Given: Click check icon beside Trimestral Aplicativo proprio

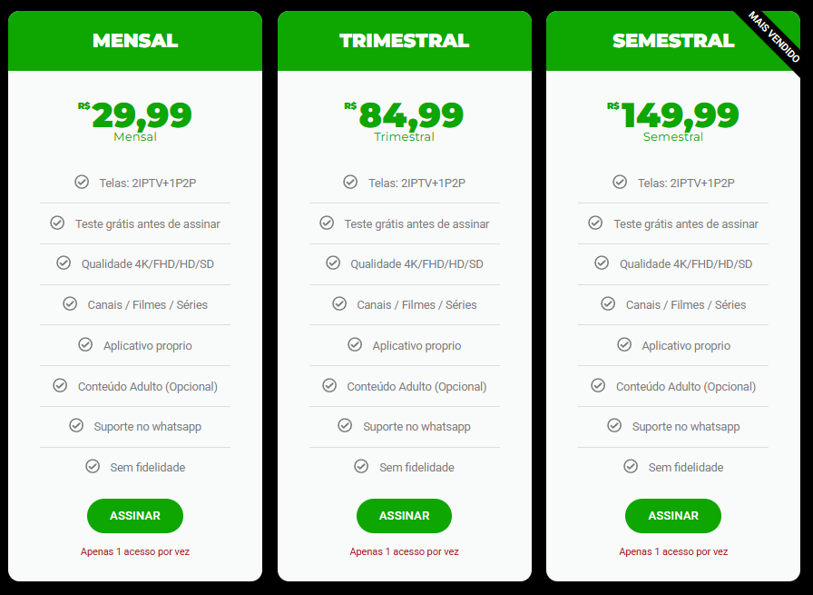Looking at the screenshot, I should tap(355, 344).
